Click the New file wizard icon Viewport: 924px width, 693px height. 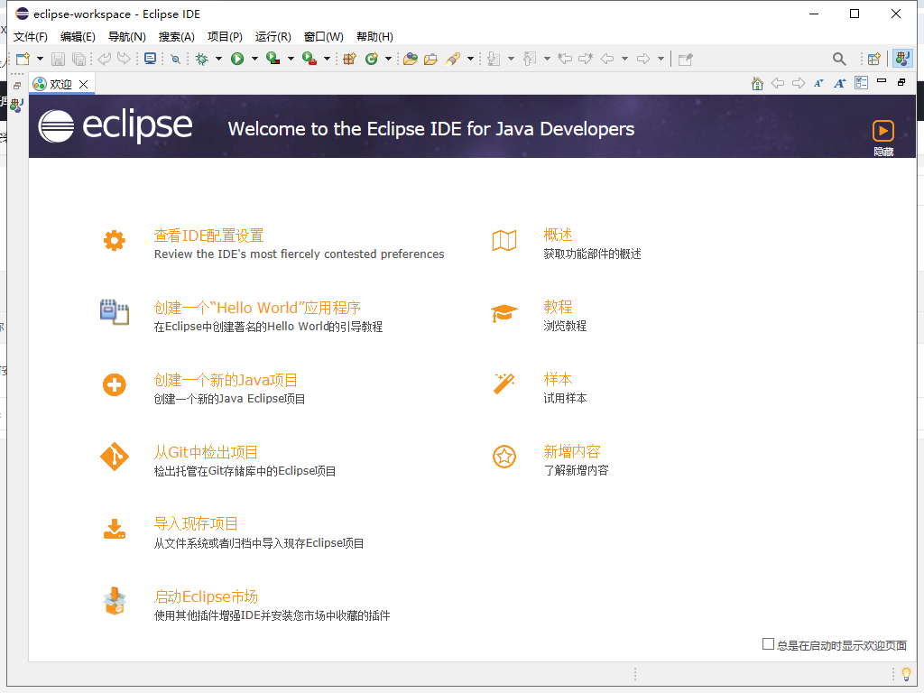tap(23, 59)
